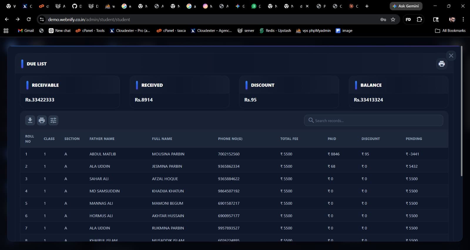Image resolution: width=470 pixels, height=250 pixels.
Task: Close the Due List modal
Action: point(451,56)
